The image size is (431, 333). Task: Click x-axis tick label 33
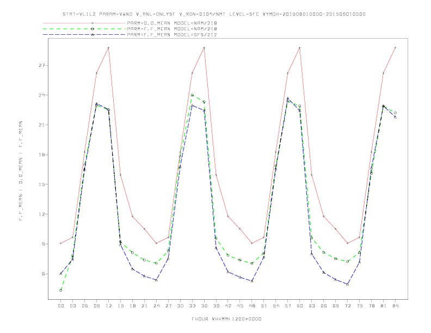(192, 306)
